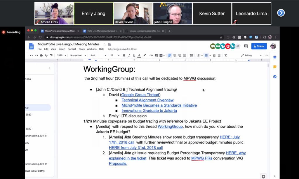
Task: Toggle bold formatting
Action: coord(124,55)
